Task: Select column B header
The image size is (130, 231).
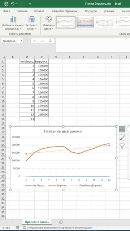Action: (27, 57)
